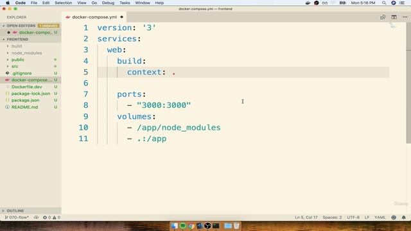Viewport: 411px width, 231px height.
Task: Click the editor vertical scrollbar
Action: tap(408, 83)
